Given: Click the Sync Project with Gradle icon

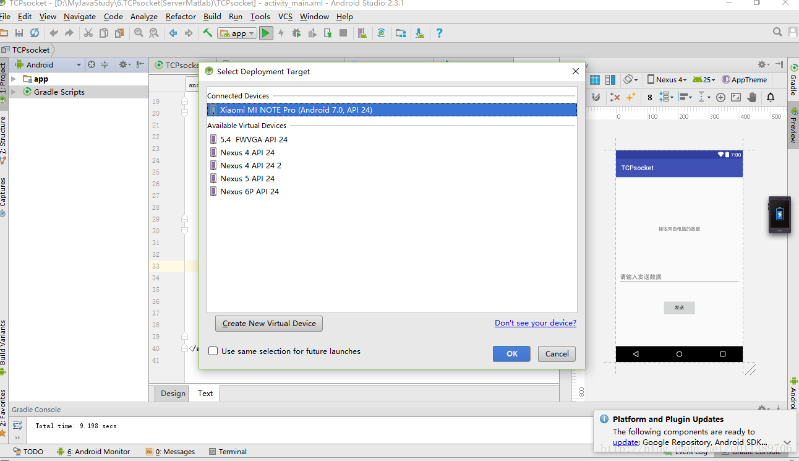Looking at the screenshot, I should click(x=382, y=33).
